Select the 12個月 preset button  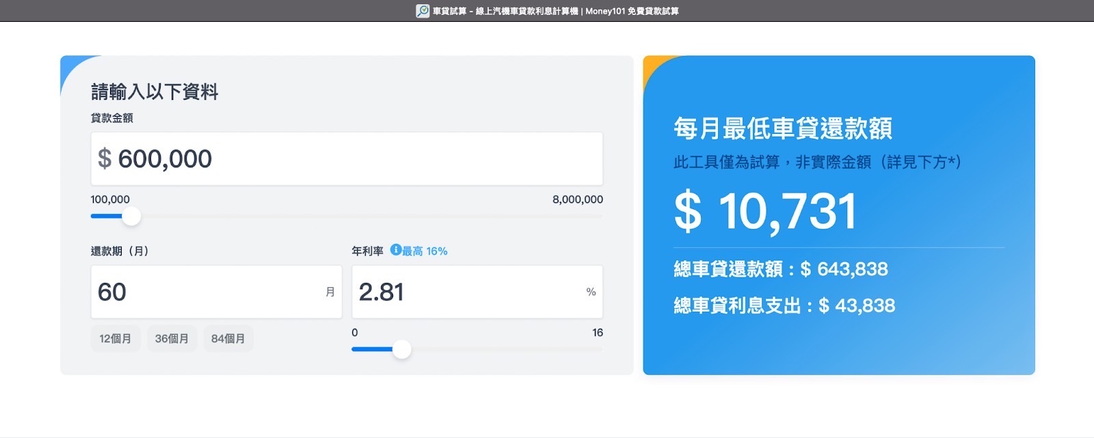tap(116, 339)
